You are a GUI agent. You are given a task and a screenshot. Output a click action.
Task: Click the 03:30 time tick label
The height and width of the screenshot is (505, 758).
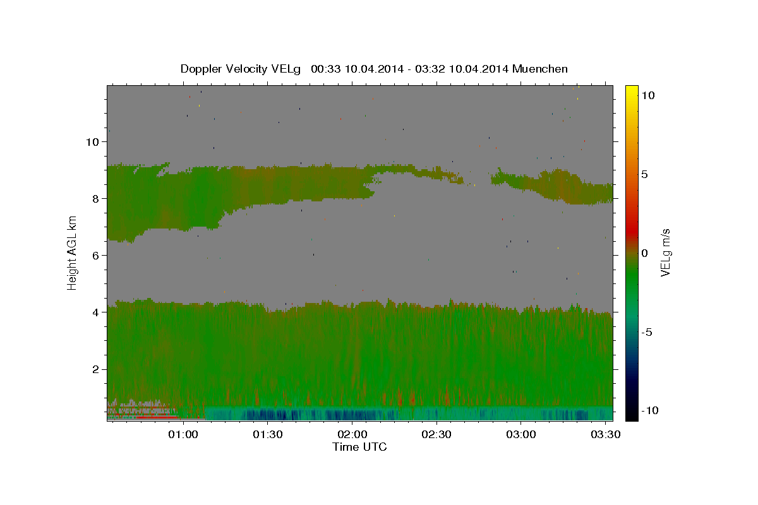tap(605, 435)
